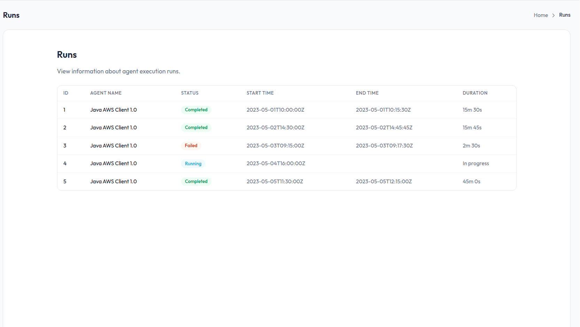580x327 pixels.
Task: Click the Completed badge on run 5
Action: [x=196, y=181]
